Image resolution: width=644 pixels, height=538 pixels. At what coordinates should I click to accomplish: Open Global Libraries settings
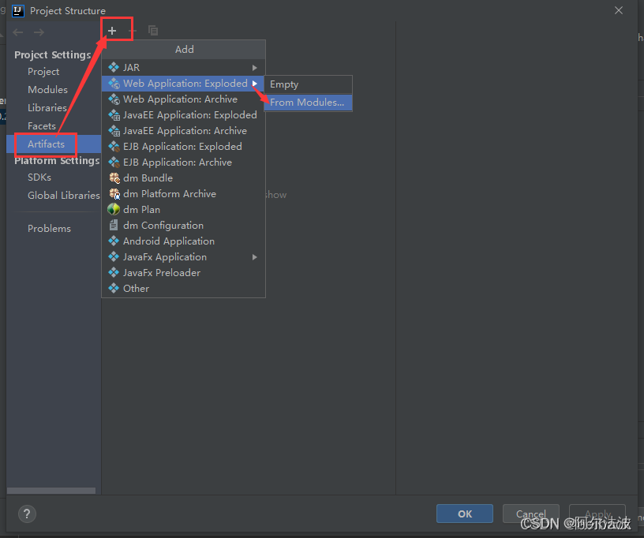[x=64, y=196]
